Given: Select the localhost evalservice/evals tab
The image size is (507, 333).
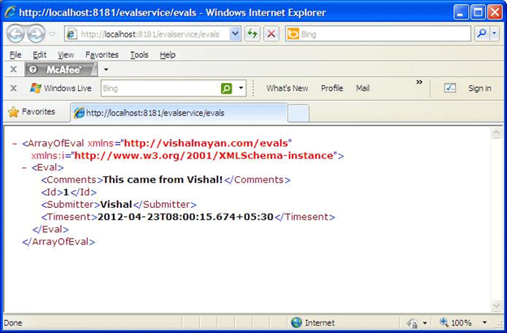Looking at the screenshot, I should click(x=179, y=113).
